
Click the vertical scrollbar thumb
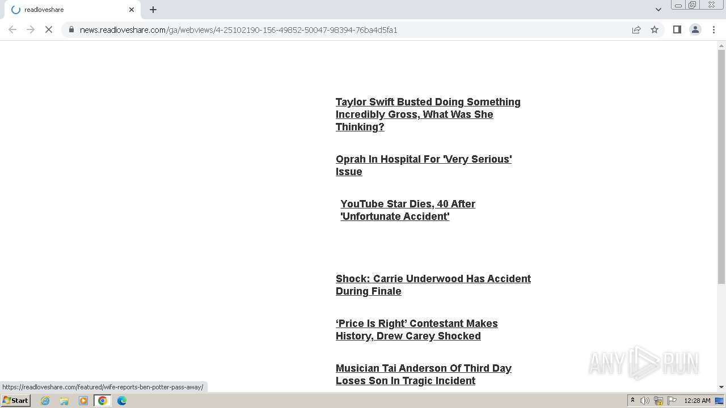pos(721,167)
